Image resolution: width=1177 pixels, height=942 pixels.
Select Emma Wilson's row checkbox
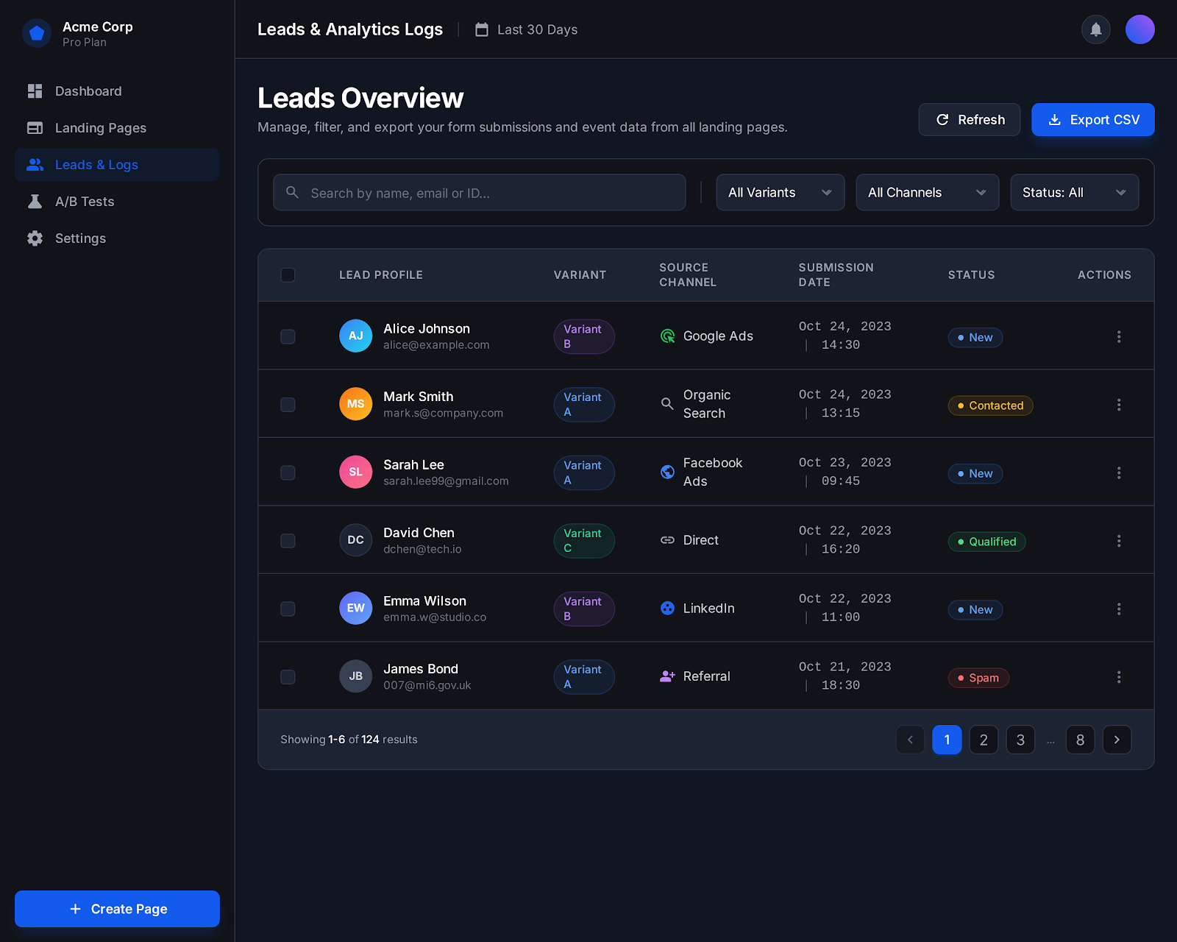(288, 609)
